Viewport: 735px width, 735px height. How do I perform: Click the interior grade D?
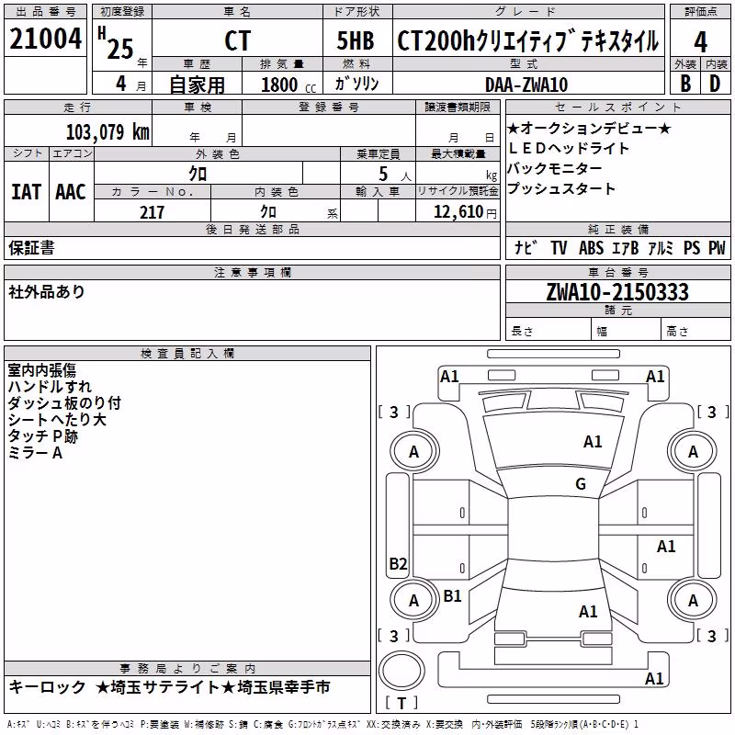(x=715, y=84)
